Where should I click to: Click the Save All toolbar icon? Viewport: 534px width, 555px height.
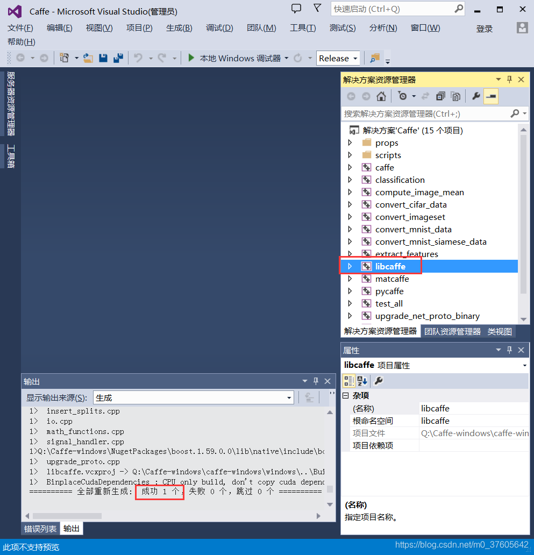(118, 58)
